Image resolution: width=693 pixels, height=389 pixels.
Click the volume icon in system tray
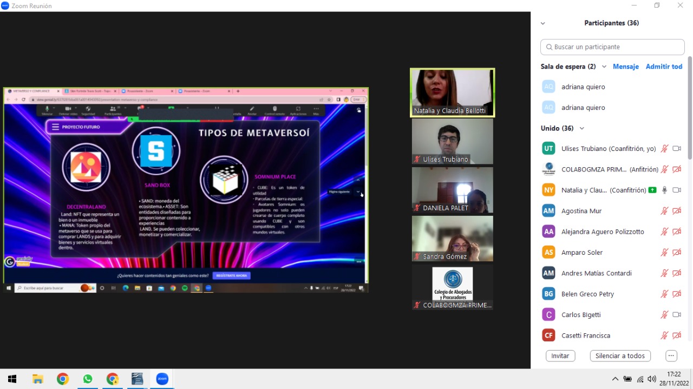(652, 379)
